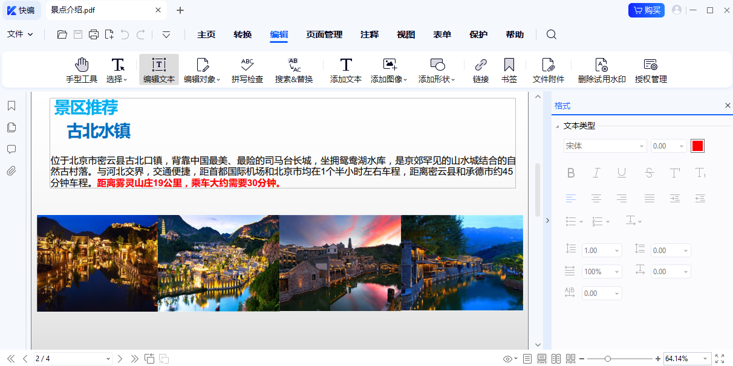
Task: Go to the next page
Action: [x=120, y=359]
